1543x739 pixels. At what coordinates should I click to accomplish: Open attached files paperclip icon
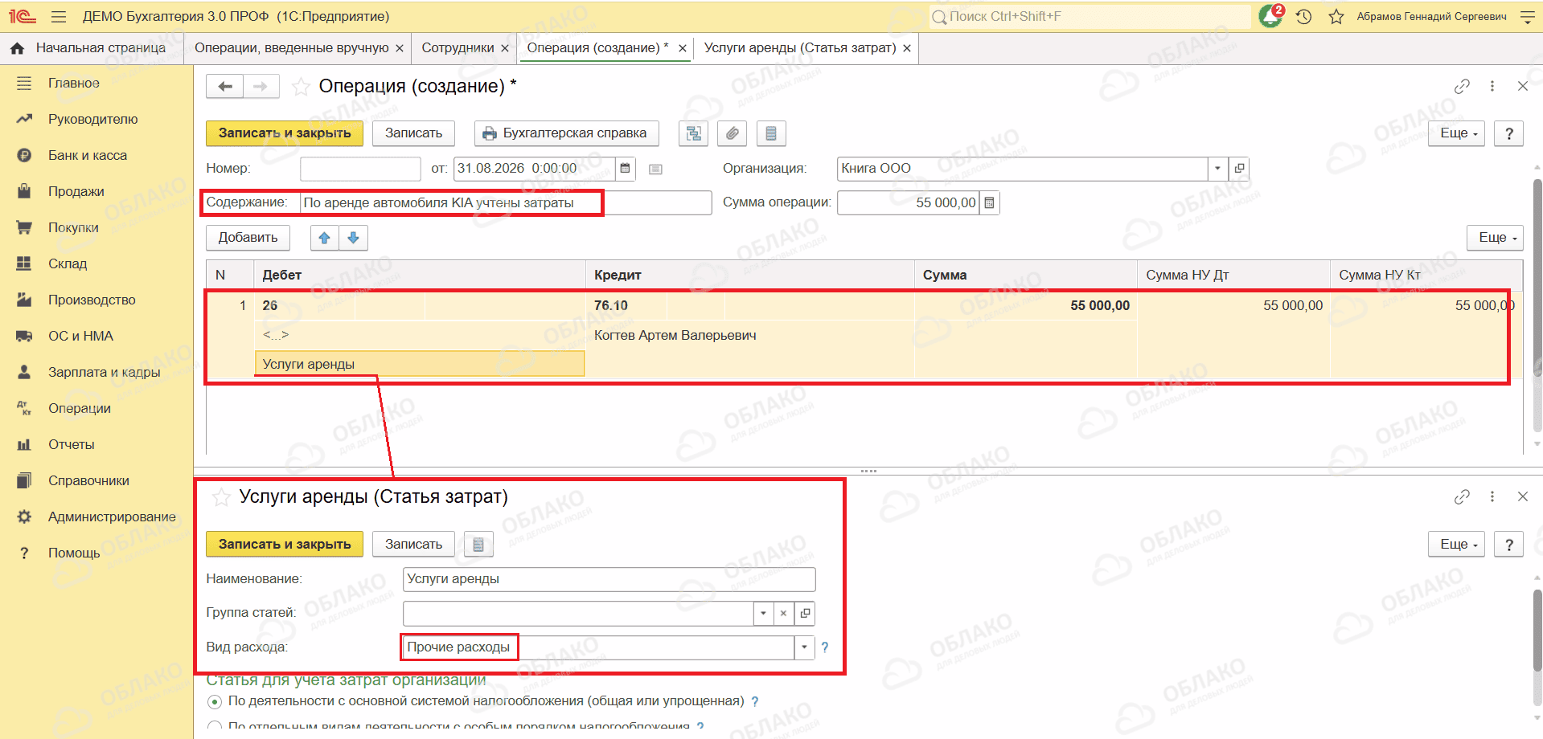(x=732, y=133)
